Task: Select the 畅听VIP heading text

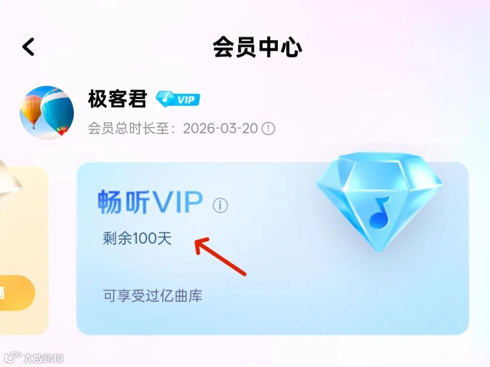Action: pyautogui.click(x=150, y=202)
